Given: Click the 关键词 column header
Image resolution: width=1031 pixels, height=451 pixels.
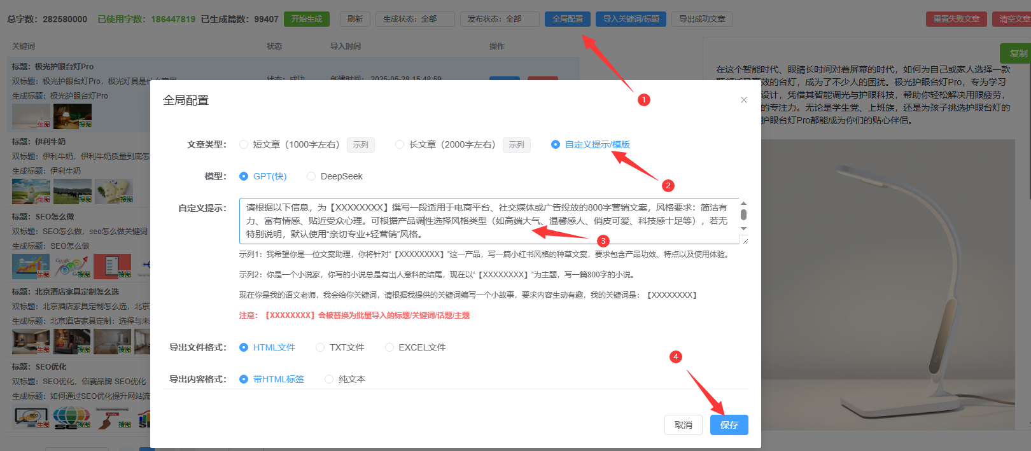Looking at the screenshot, I should 24,46.
